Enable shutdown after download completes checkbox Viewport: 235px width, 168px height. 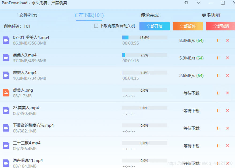click(95, 26)
